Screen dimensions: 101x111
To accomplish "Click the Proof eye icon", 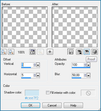I will (87, 52).
